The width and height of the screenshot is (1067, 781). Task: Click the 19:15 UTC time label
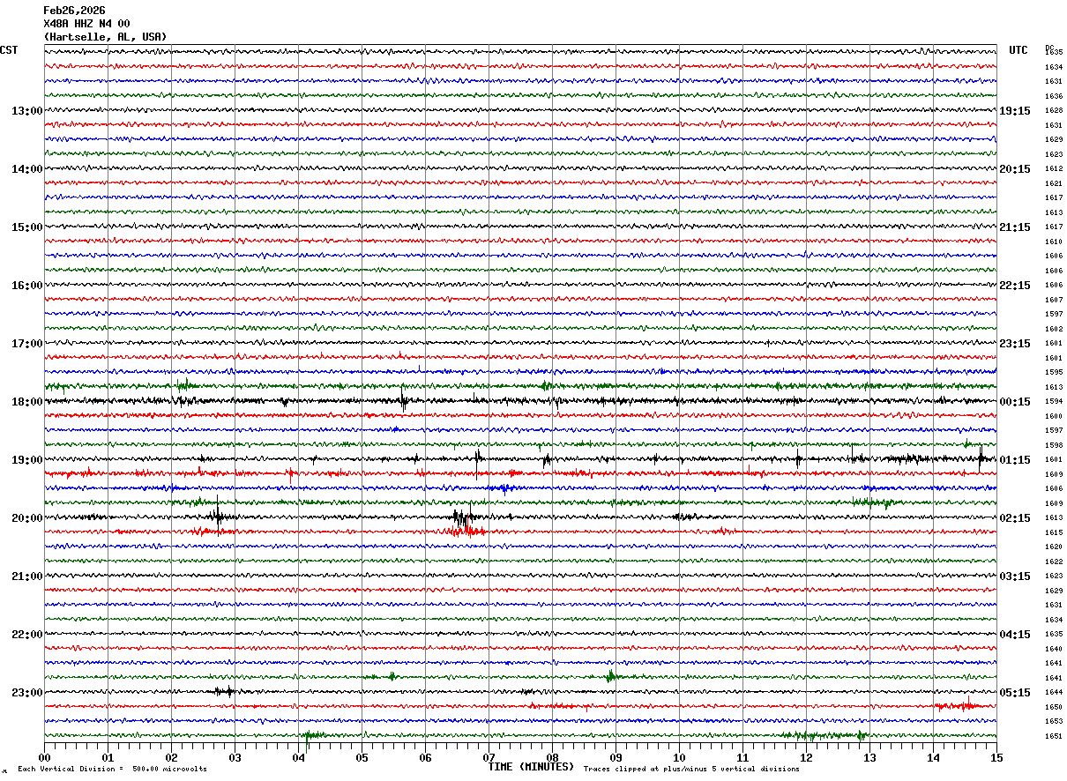pos(1015,111)
